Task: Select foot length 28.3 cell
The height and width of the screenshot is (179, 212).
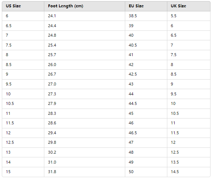Action: click(85, 113)
